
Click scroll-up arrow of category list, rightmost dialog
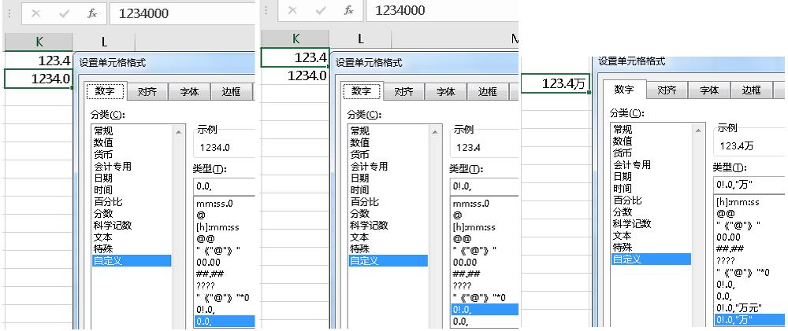(x=698, y=130)
